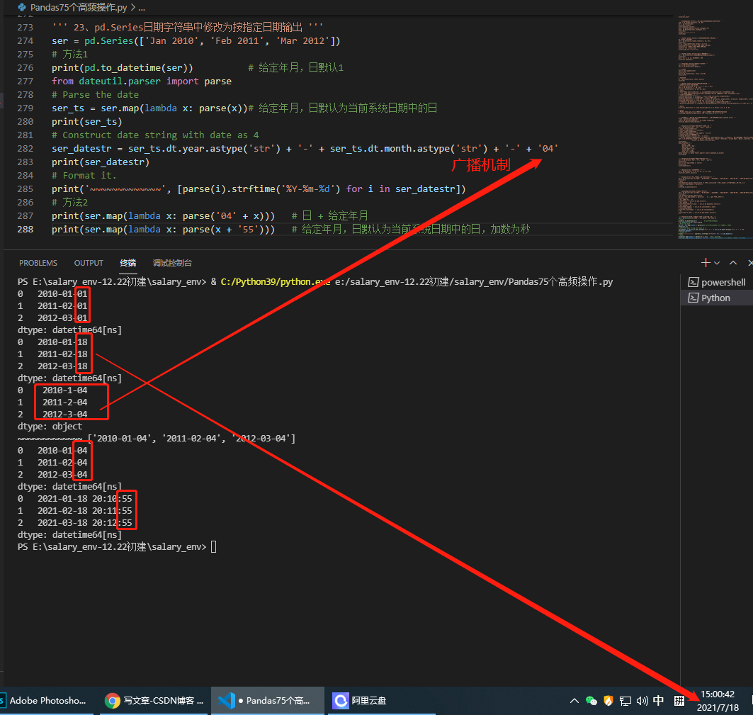Viewport: 753px width, 715px height.
Task: Open the PROBLEMS panel tab
Action: coord(38,263)
